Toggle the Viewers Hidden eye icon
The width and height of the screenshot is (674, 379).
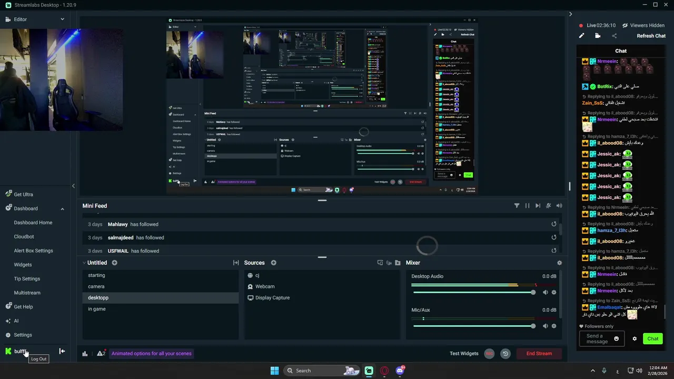pos(625,25)
